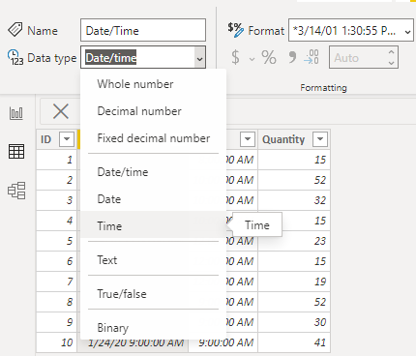Select Quantity cell 41 in row 10
This screenshot has width=416, height=356.
point(294,342)
